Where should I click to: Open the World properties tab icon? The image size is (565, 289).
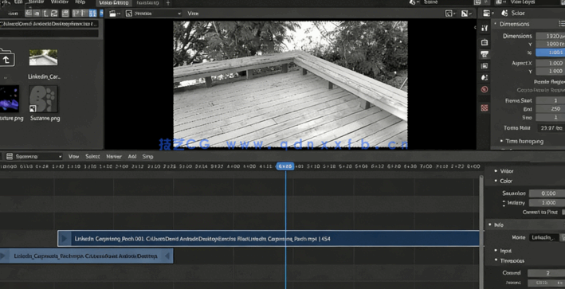click(485, 89)
